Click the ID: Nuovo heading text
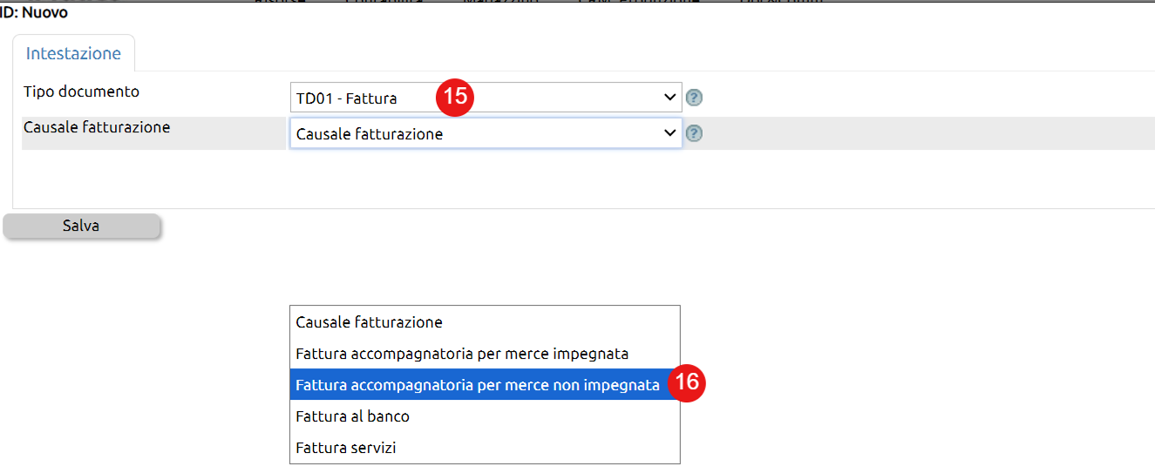Image resolution: width=1155 pixels, height=466 pixels. 34,12
